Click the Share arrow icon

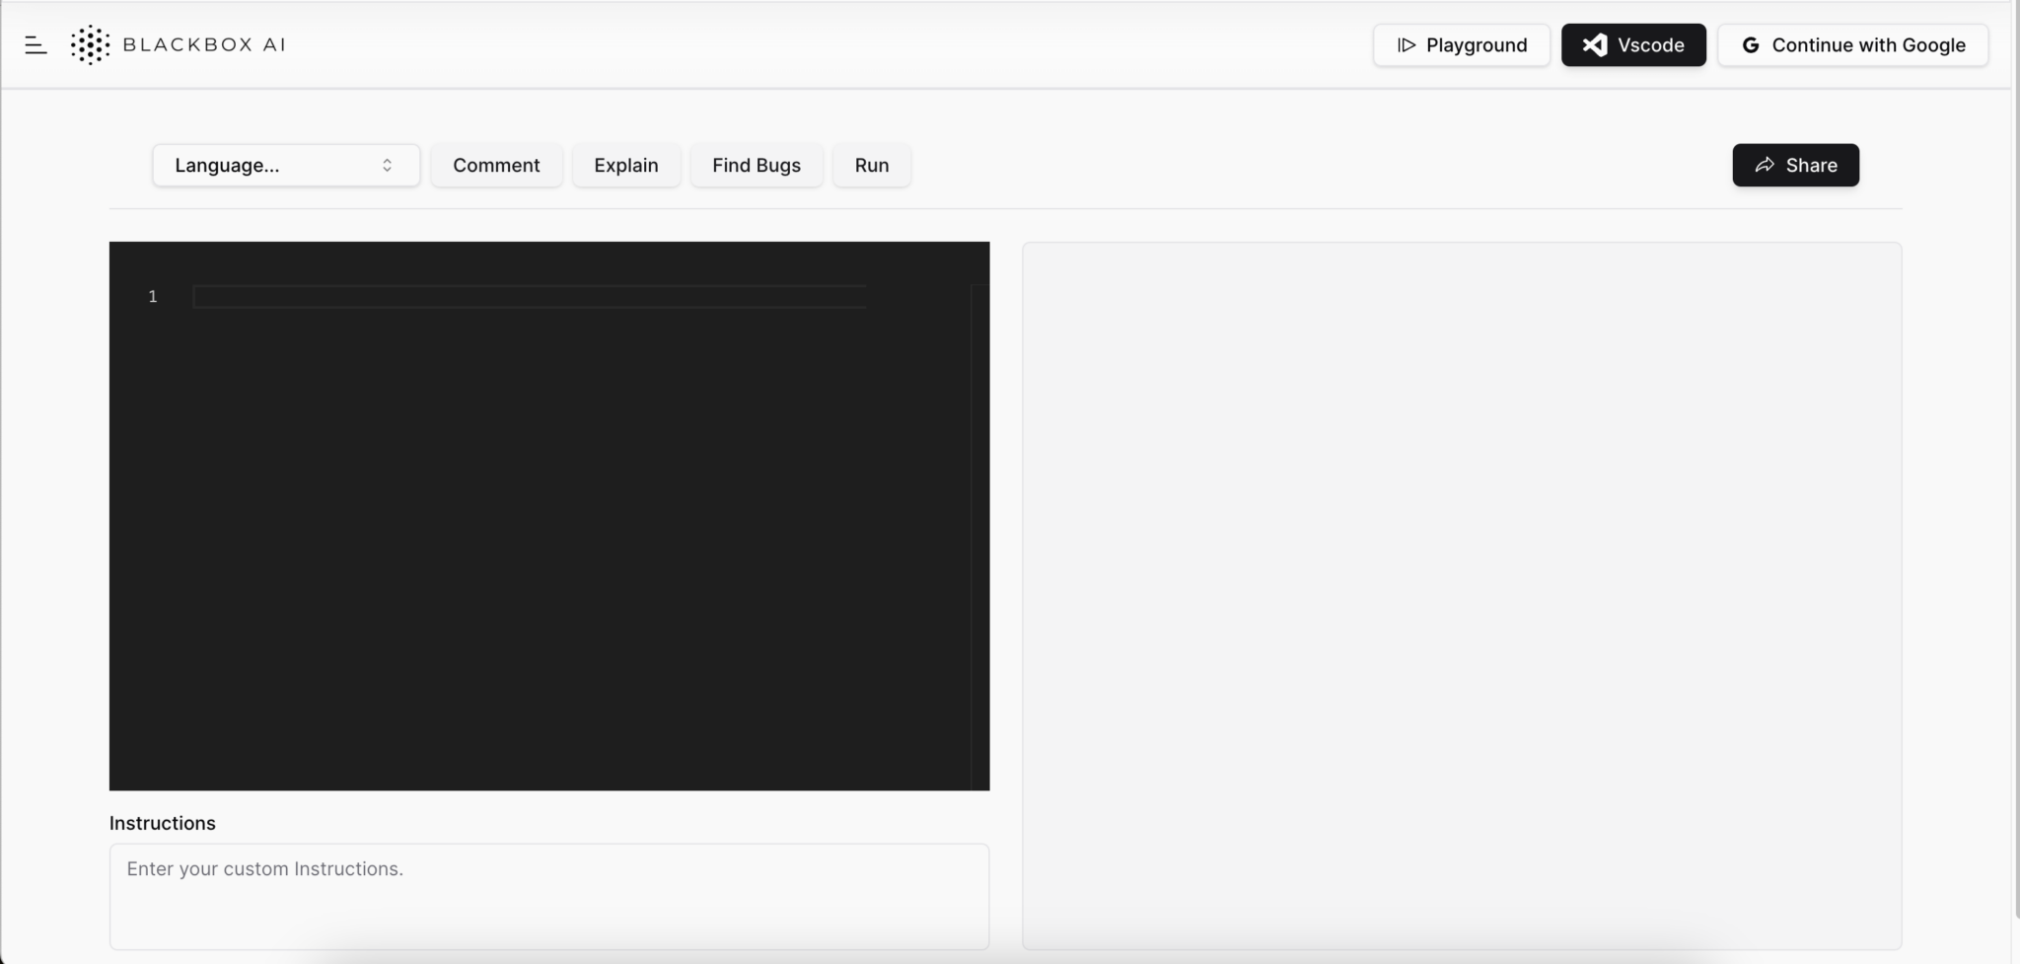point(1765,165)
